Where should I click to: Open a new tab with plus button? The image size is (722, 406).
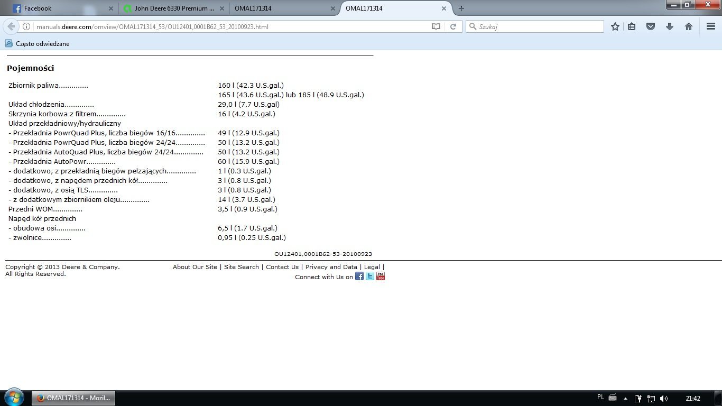(x=461, y=8)
